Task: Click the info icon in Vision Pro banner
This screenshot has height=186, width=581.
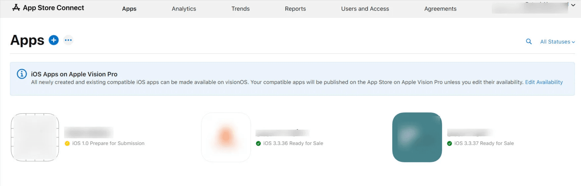Action: 22,74
